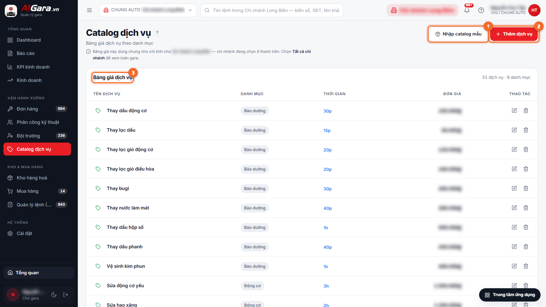
Task: Open the notifications bell
Action: [x=467, y=10]
